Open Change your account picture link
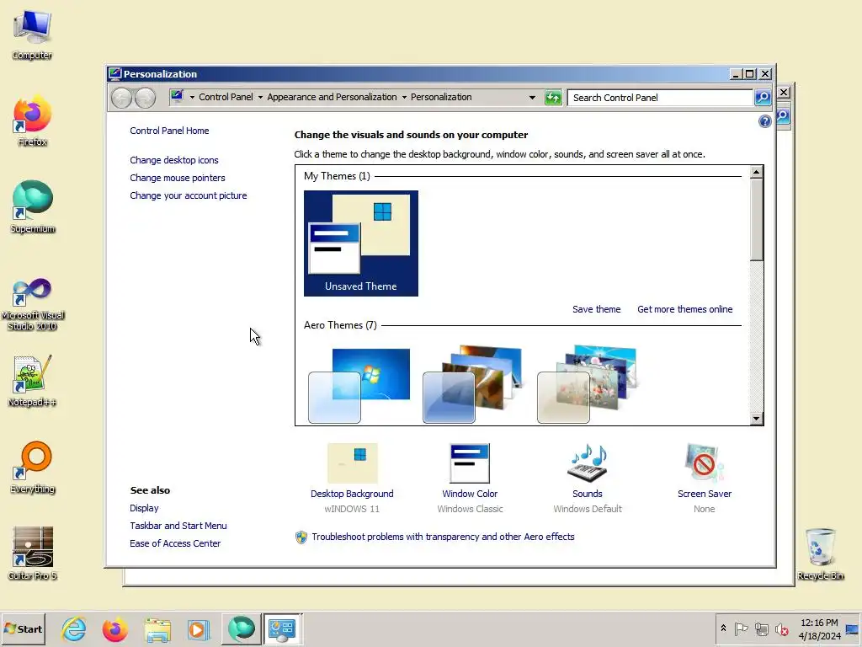This screenshot has width=862, height=647. [189, 195]
